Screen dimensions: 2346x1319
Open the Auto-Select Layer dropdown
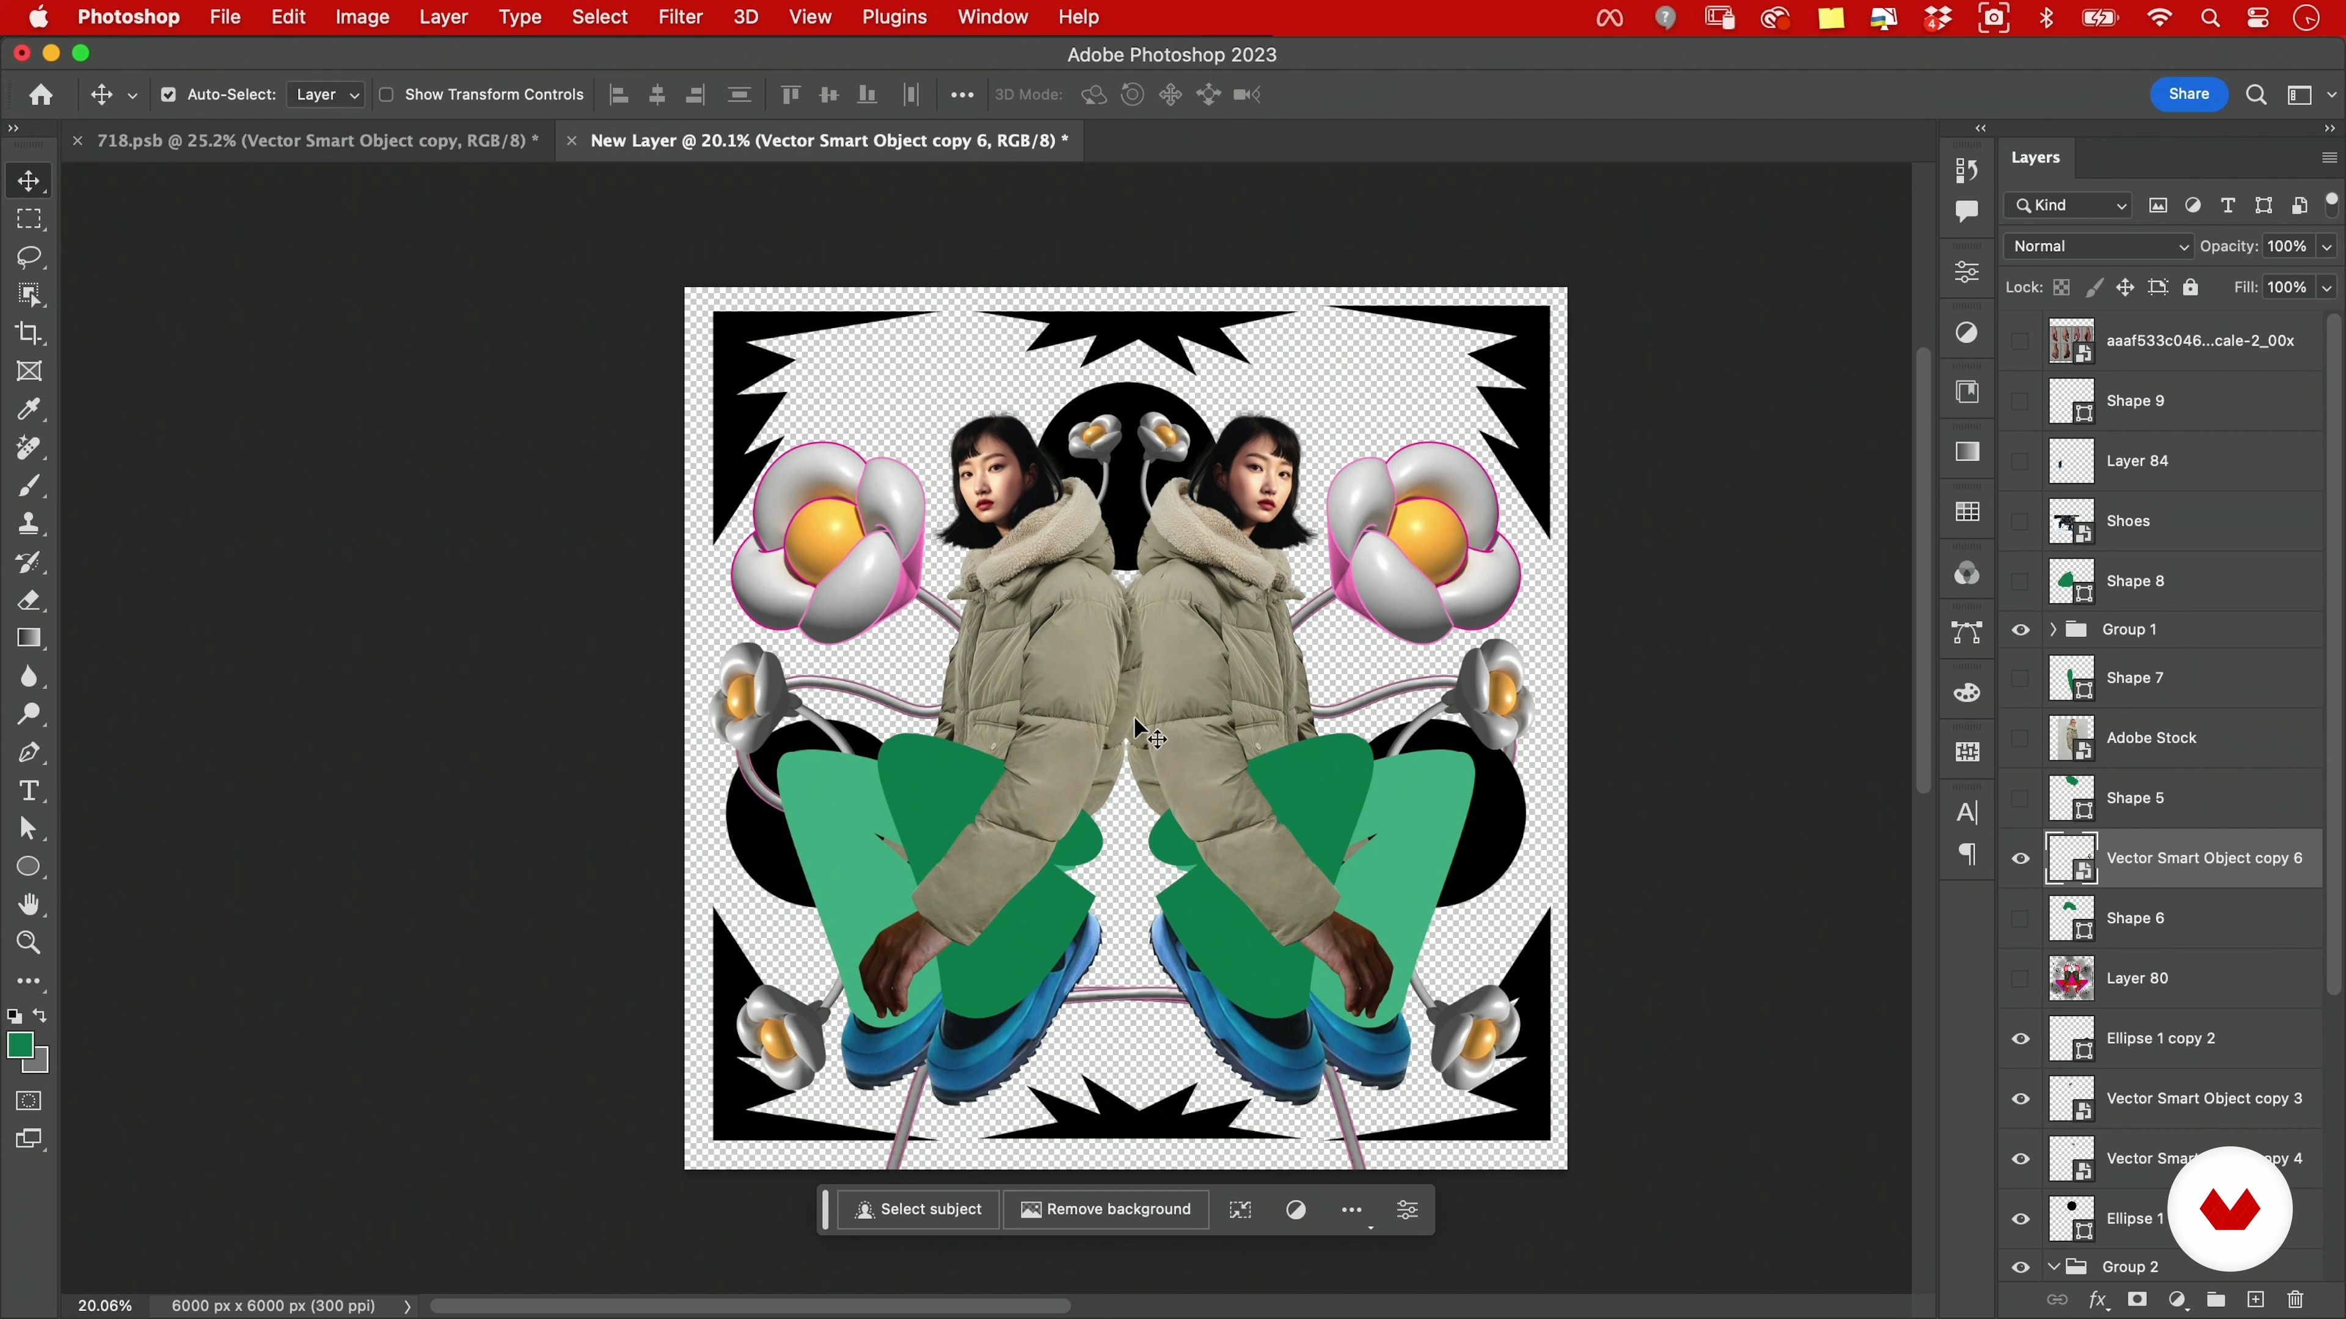click(327, 95)
